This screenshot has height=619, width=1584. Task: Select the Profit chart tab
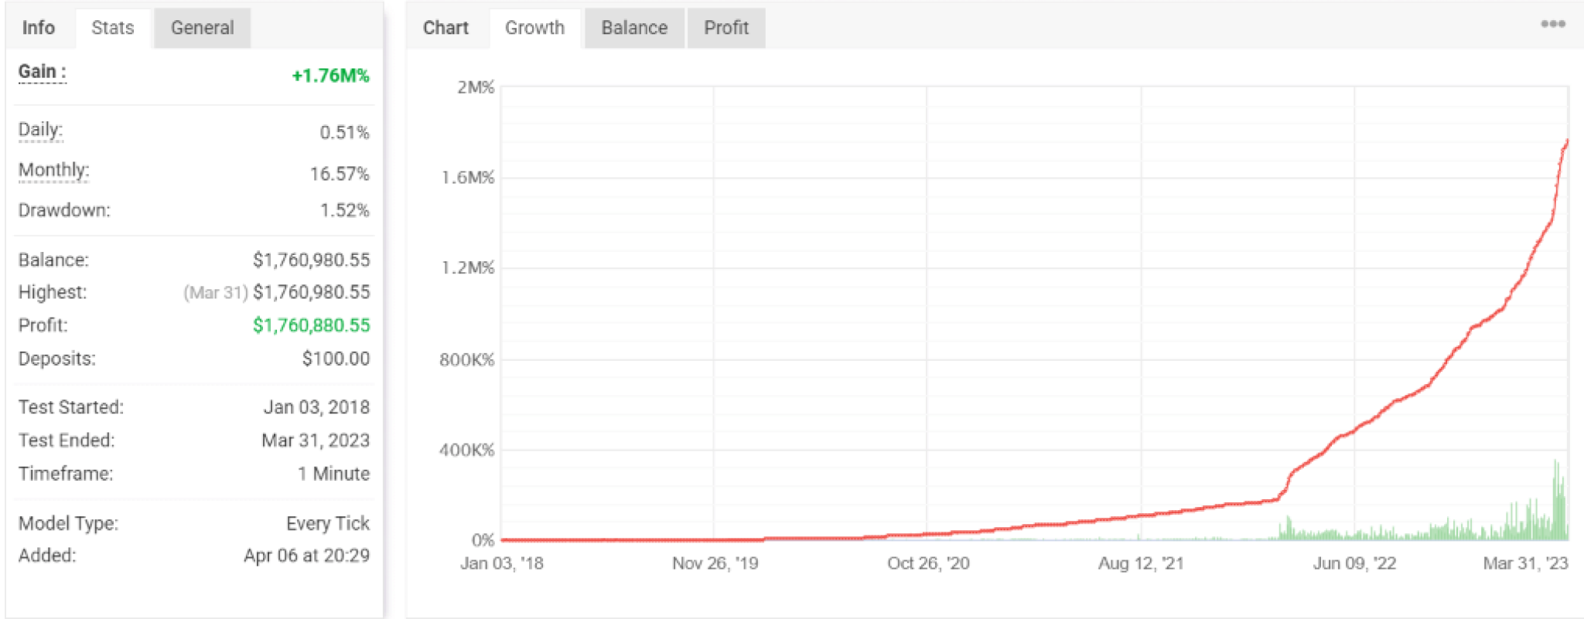(x=726, y=28)
